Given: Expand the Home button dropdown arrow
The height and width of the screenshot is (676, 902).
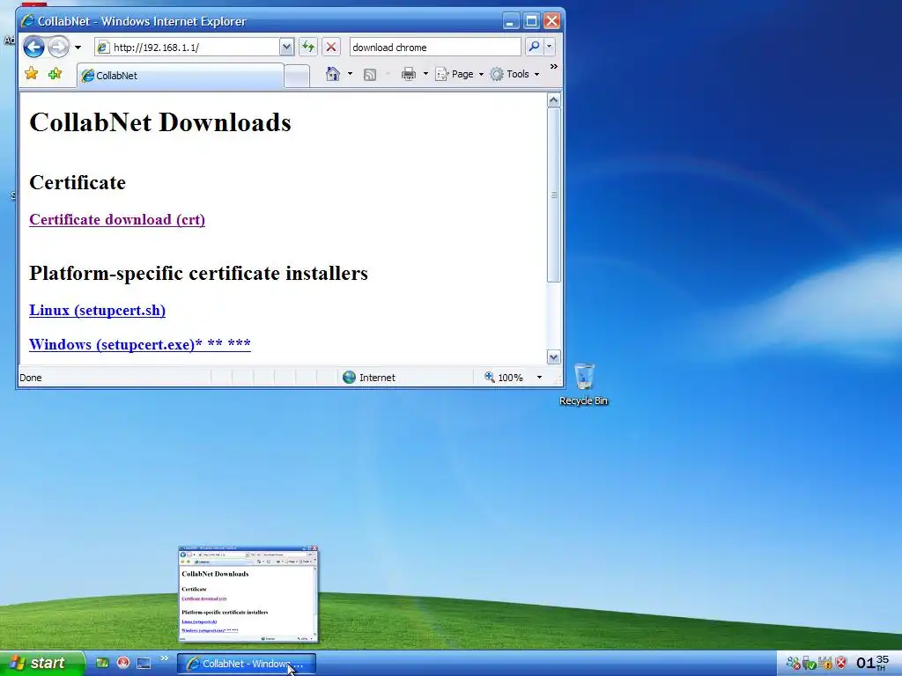Looking at the screenshot, I should (x=350, y=74).
